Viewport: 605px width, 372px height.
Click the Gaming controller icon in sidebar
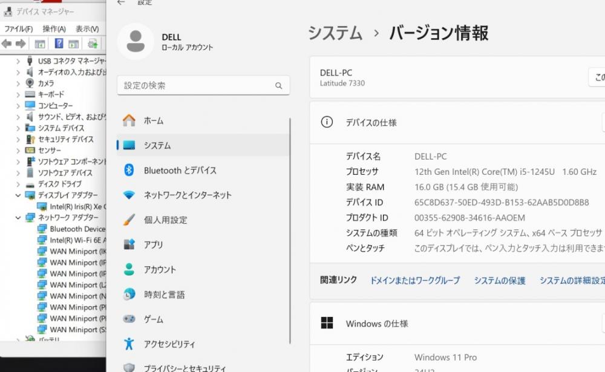point(129,319)
